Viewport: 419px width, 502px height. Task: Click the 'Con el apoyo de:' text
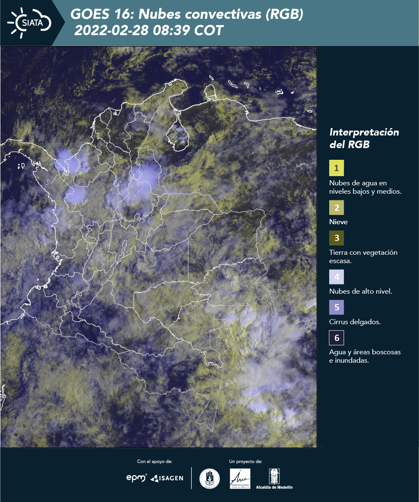click(155, 461)
